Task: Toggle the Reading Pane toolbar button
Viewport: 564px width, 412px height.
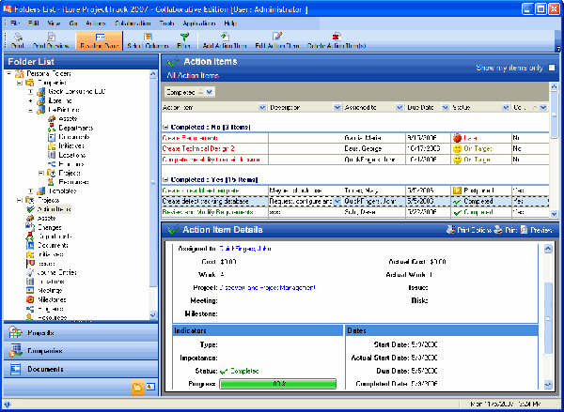Action: pyautogui.click(x=99, y=39)
